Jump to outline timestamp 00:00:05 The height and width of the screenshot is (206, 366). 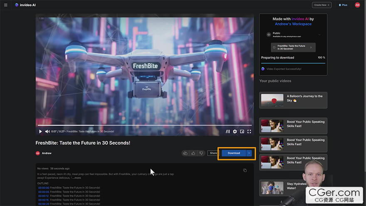click(x=44, y=192)
